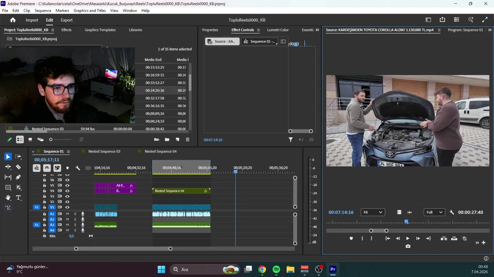Open the Effect Controls panel menu
The image size is (494, 277).
coord(258,30)
